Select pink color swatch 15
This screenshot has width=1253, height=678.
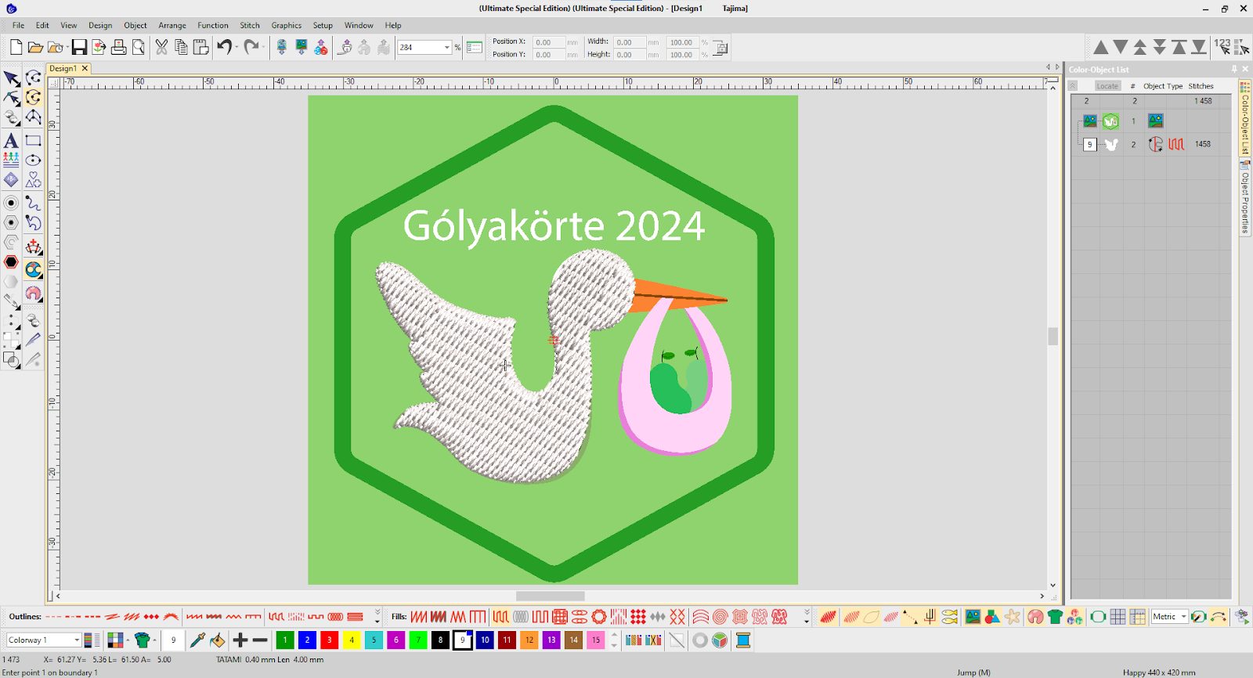tap(596, 640)
